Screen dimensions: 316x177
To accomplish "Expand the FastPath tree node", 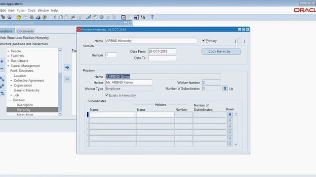I will [8, 56].
